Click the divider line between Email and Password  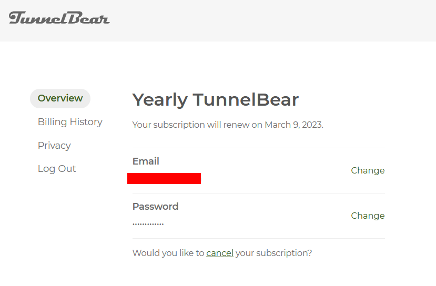pos(259,193)
